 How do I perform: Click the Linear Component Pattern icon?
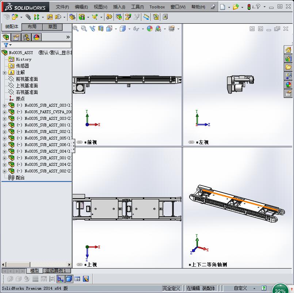(37, 17)
